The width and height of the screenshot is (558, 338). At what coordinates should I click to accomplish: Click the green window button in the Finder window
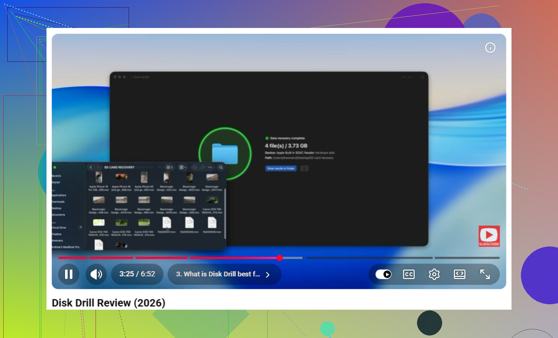(x=55, y=167)
